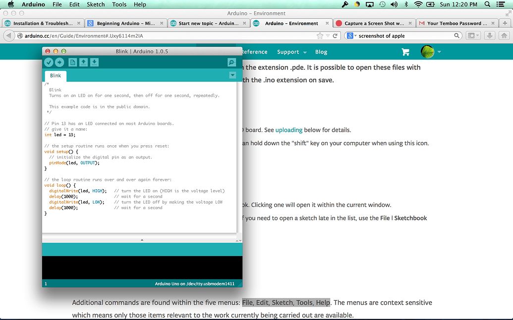Follow the uploading hyperlink in the page

(x=289, y=130)
